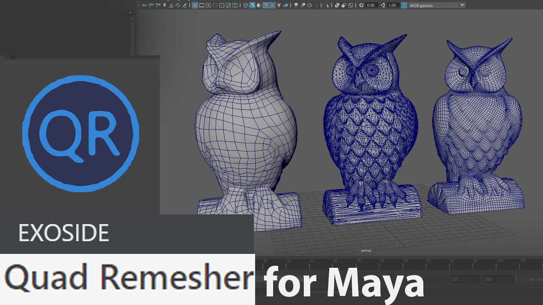
Task: Click the select camera icon
Action: 144,6
